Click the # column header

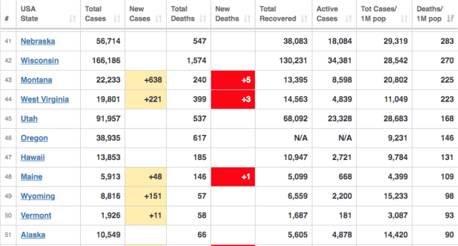(7, 19)
